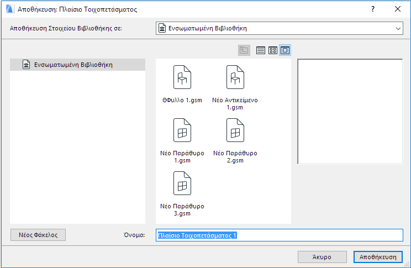Click the Νέος Φάκελος button

38,235
